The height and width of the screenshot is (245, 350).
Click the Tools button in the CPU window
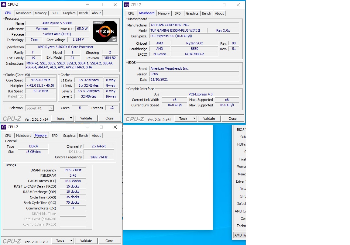[x=60, y=118]
